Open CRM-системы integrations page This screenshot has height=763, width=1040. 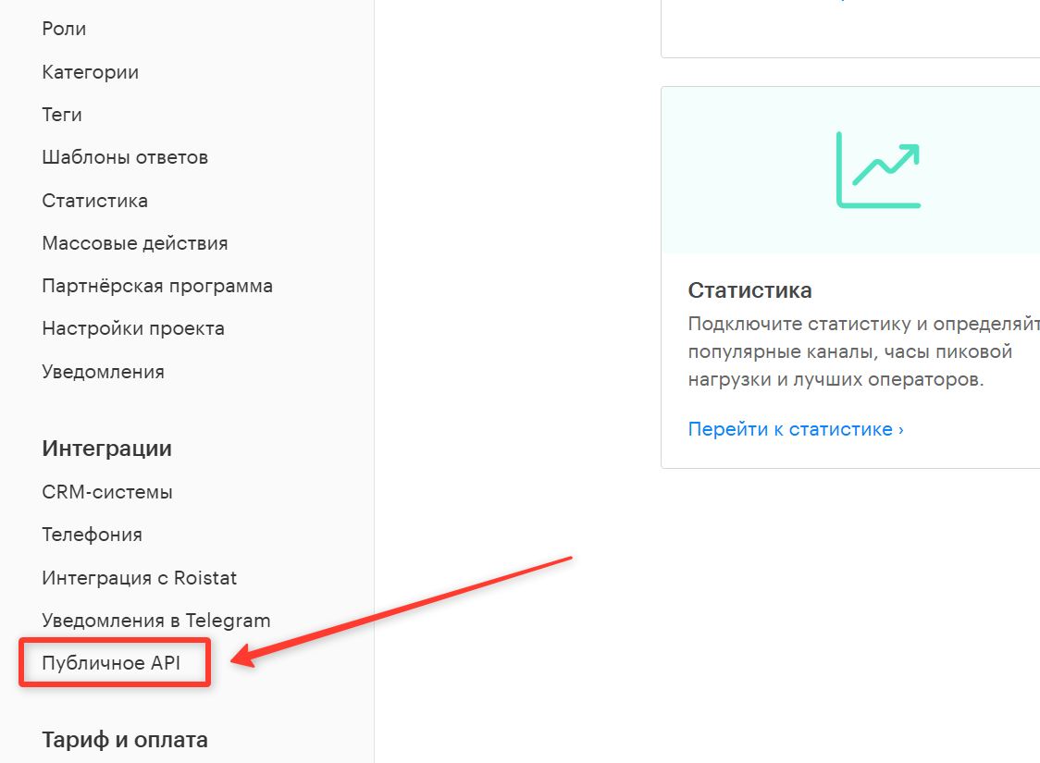(x=107, y=492)
